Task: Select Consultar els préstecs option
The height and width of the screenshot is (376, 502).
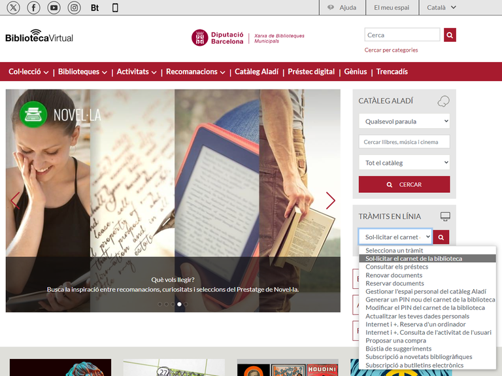Action: [427, 267]
